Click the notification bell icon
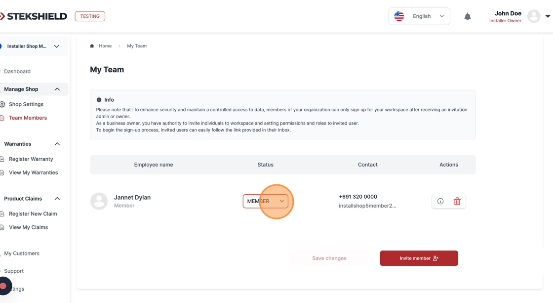The width and height of the screenshot is (553, 303). click(x=467, y=16)
